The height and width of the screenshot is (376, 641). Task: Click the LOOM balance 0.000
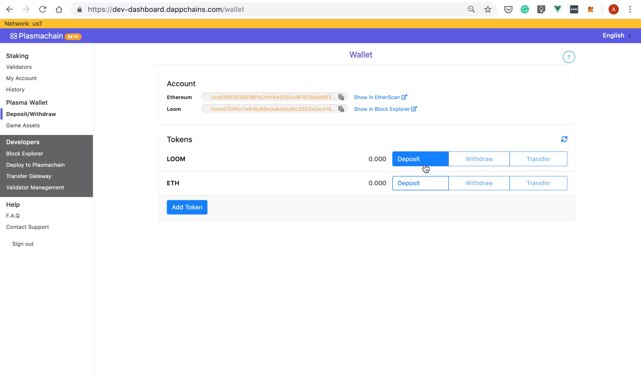tap(377, 159)
